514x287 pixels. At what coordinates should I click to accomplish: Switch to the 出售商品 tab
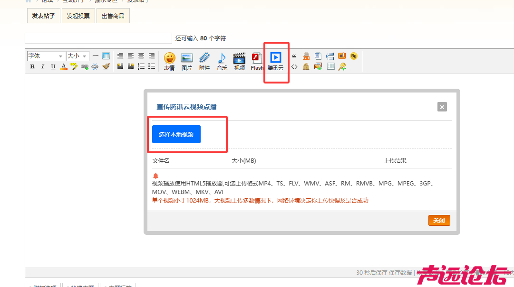[113, 16]
